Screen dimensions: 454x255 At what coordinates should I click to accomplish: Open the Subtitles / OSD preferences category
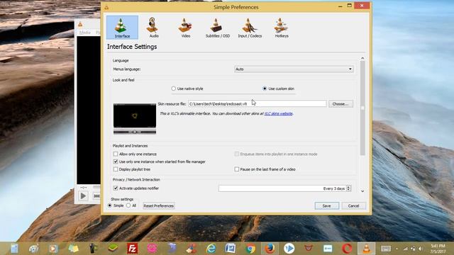tap(218, 28)
